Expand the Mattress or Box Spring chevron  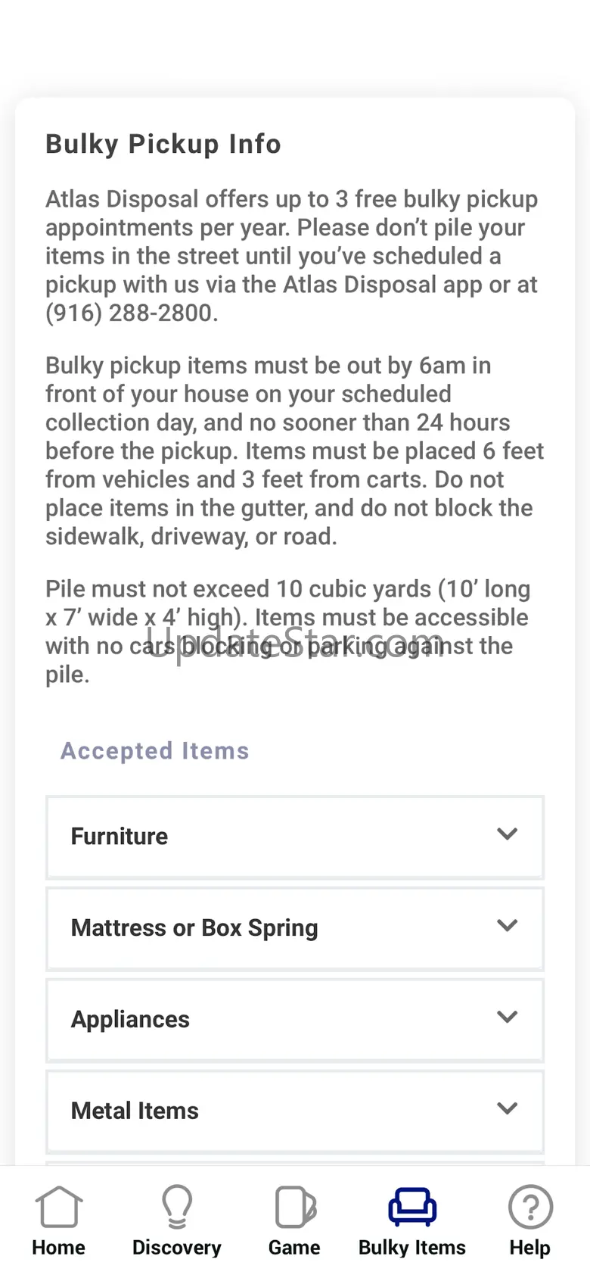(508, 926)
